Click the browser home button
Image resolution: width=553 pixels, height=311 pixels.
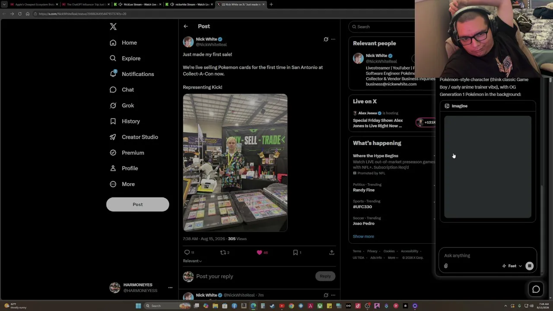click(x=28, y=14)
